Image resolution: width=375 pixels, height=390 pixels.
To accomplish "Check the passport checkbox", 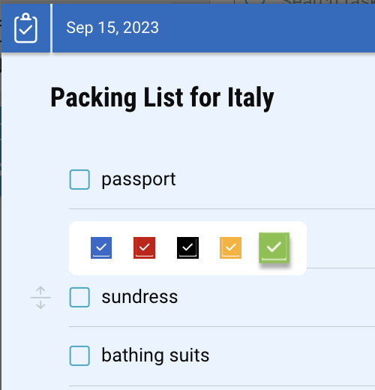I will [x=79, y=179].
